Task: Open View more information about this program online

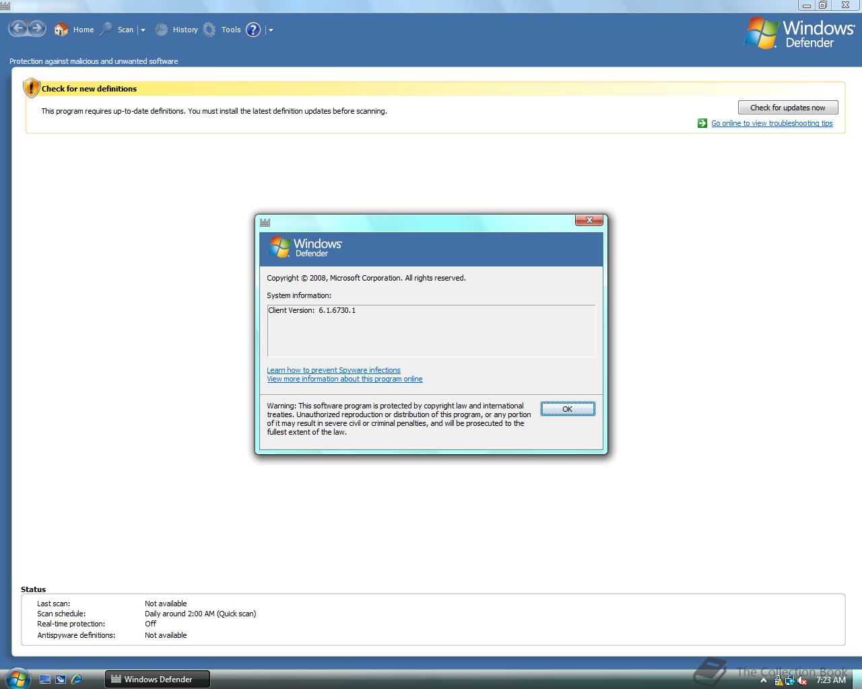Action: click(345, 379)
